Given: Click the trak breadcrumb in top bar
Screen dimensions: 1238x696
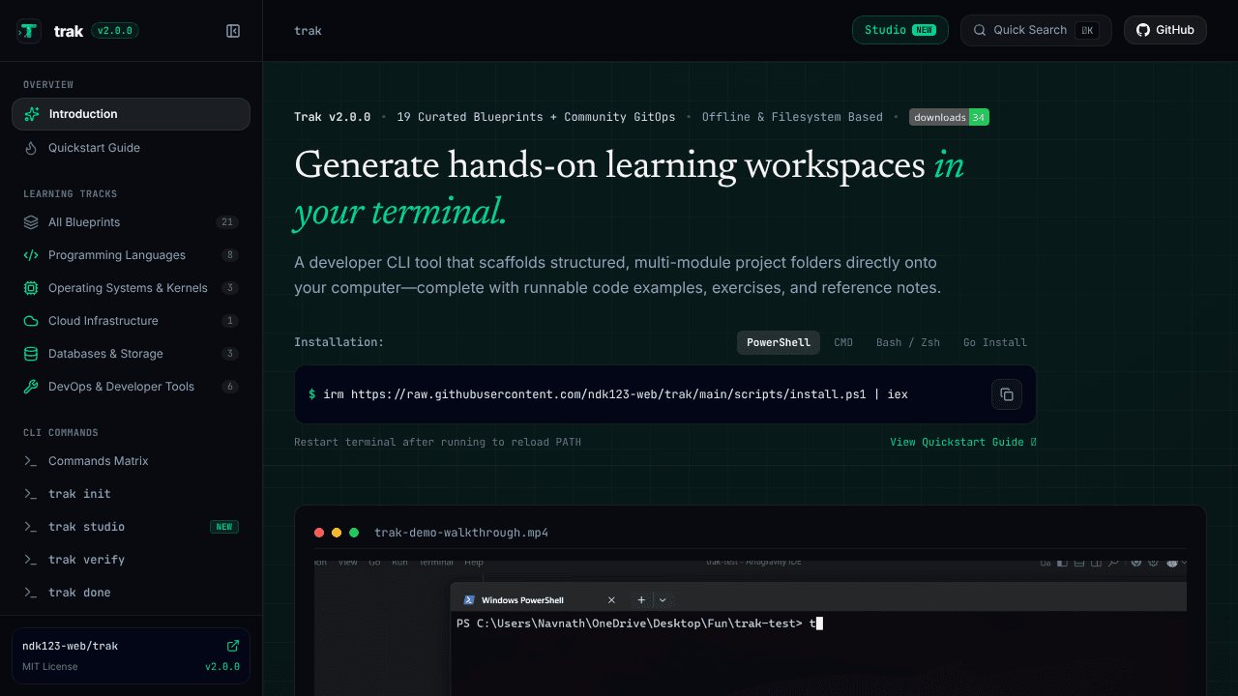Looking at the screenshot, I should coord(308,31).
